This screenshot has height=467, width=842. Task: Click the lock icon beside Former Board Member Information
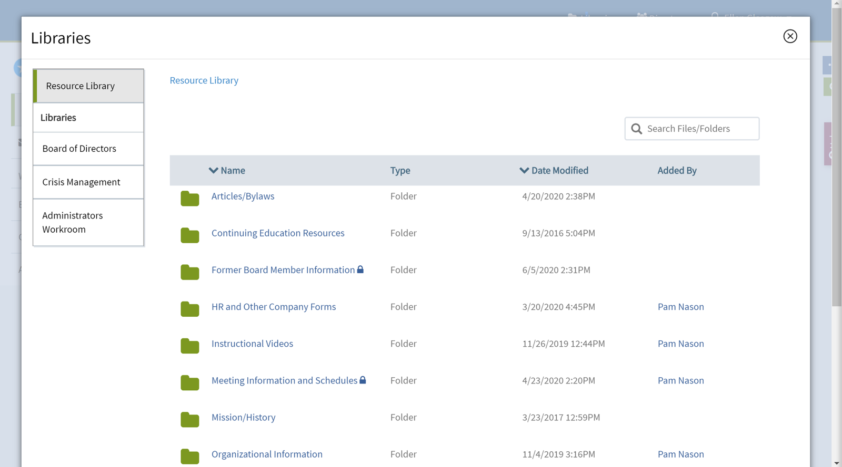360,269
